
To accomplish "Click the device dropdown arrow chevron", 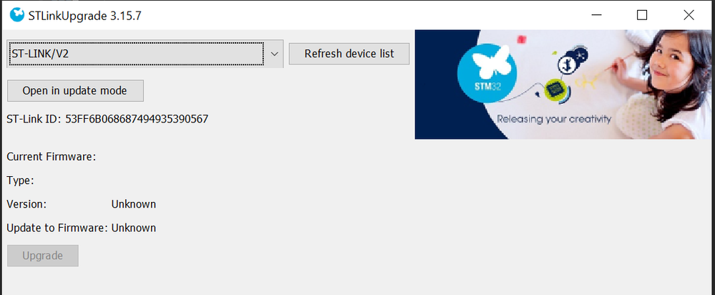I will point(275,54).
